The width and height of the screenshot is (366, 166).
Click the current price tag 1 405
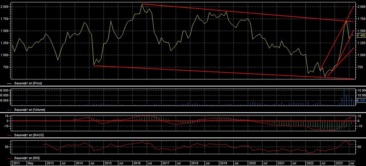point(361,36)
